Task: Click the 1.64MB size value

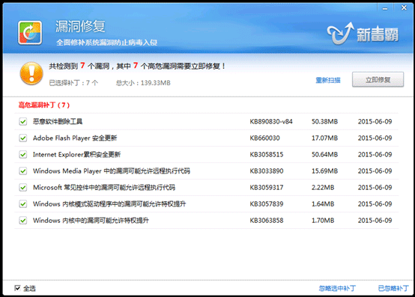Action: point(323,204)
